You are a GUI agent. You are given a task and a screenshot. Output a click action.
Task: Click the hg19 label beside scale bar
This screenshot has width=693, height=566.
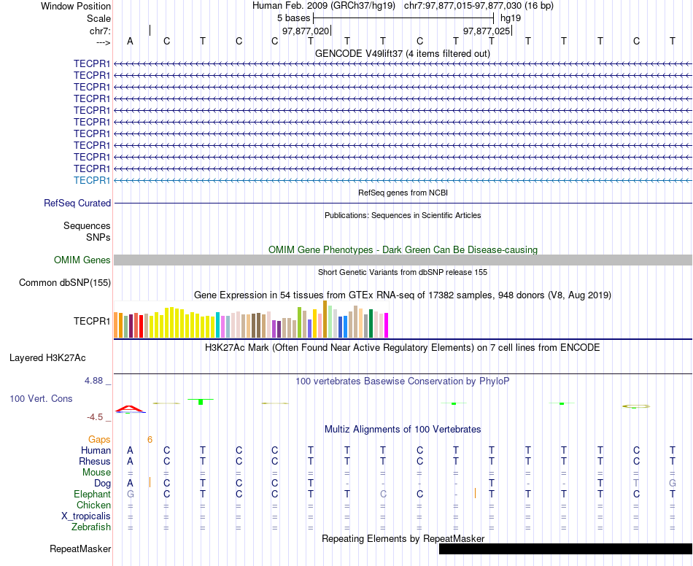[x=511, y=18]
